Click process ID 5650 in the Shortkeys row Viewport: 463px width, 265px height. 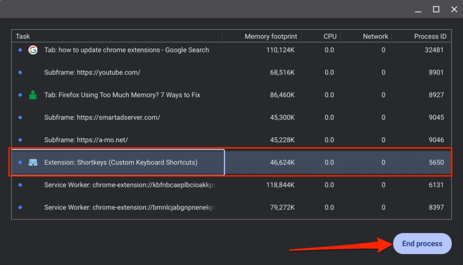(x=436, y=163)
